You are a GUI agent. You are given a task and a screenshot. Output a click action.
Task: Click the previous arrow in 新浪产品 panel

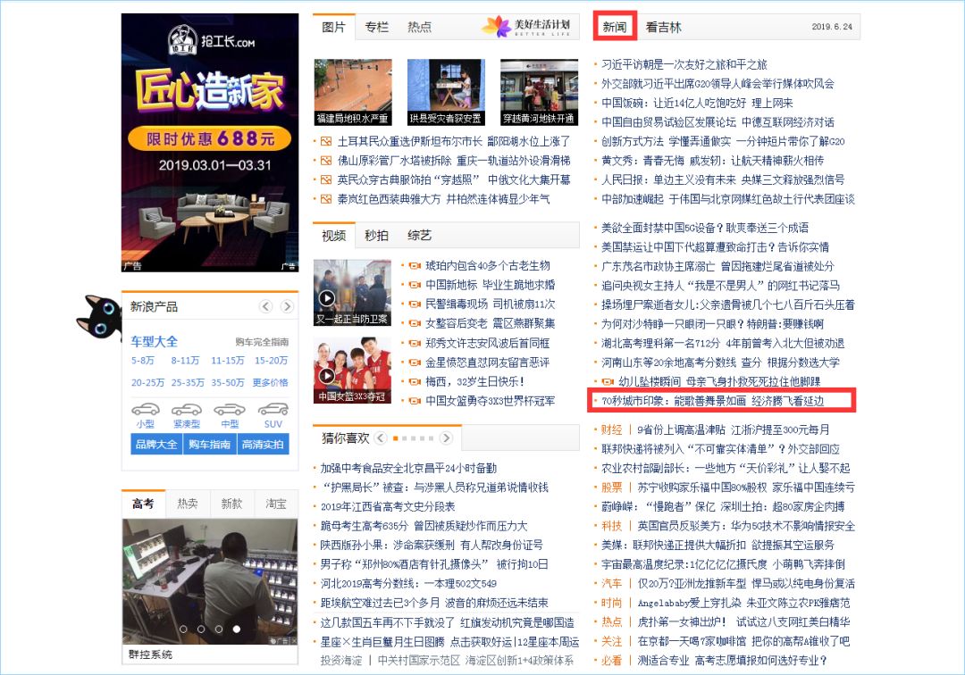[265, 306]
